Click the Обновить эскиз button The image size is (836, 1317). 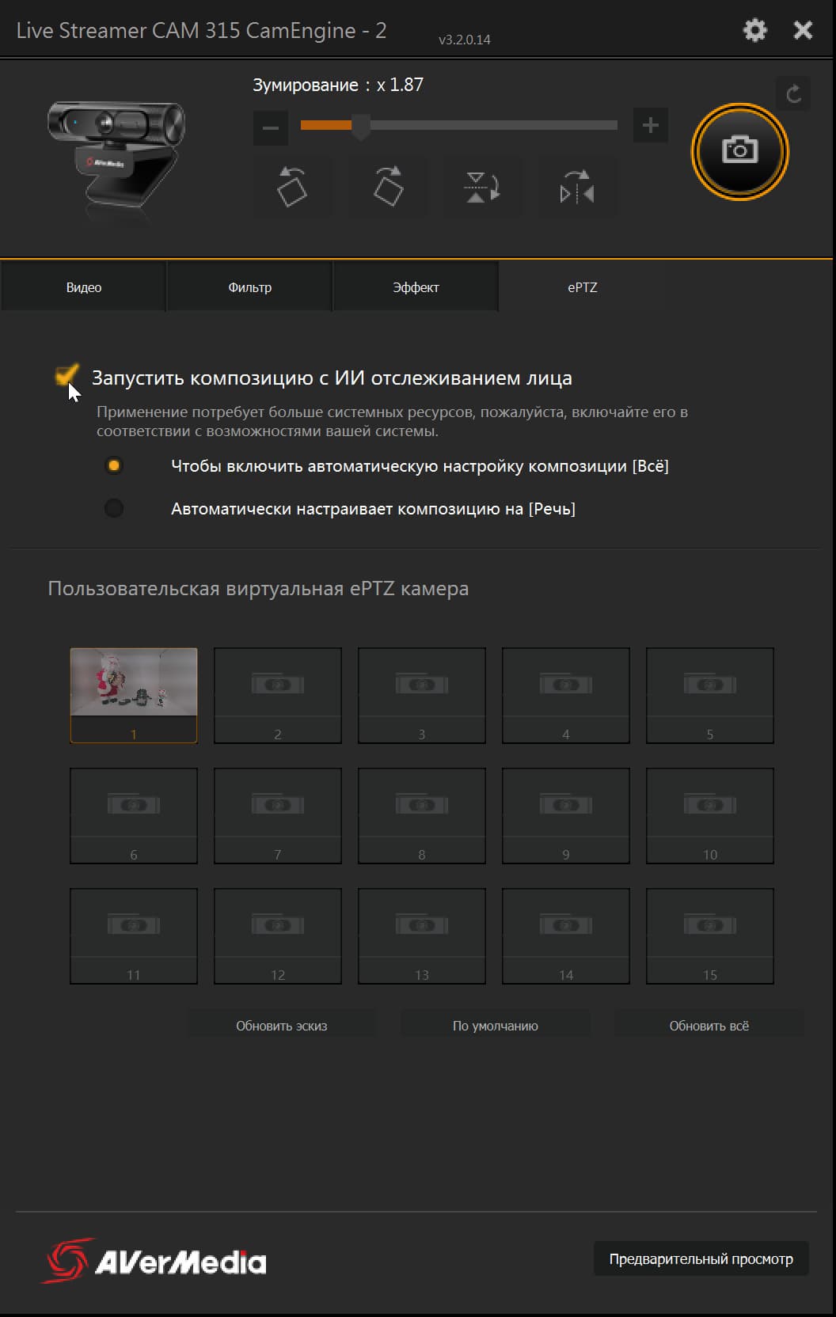click(281, 1026)
